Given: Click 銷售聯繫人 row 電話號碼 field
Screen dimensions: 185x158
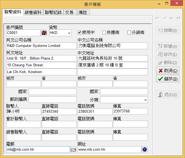Looking at the screenshot, I should click(x=95, y=137).
